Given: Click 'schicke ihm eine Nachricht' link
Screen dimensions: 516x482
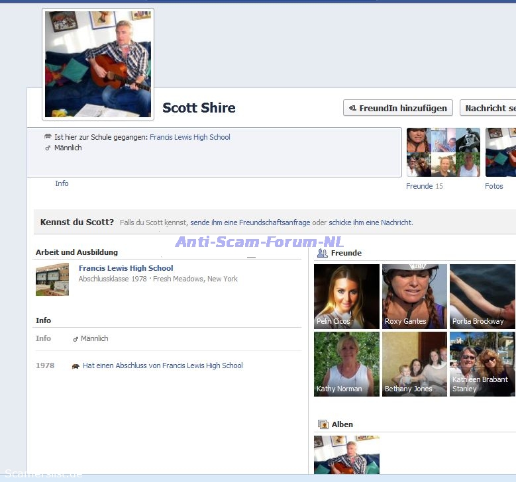Looking at the screenshot, I should (370, 222).
